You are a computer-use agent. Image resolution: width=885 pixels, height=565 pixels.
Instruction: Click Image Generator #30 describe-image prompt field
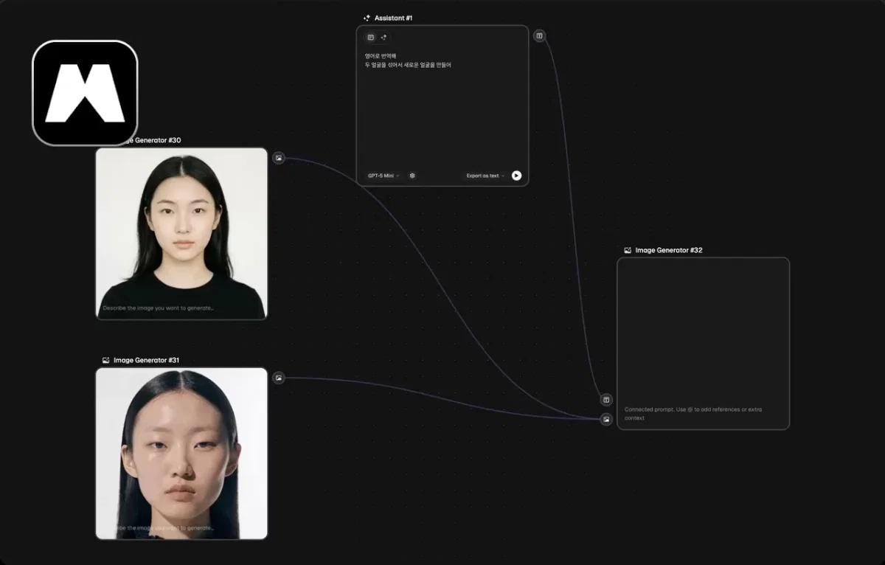159,308
